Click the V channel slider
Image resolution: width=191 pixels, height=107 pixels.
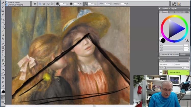tap(172, 48)
